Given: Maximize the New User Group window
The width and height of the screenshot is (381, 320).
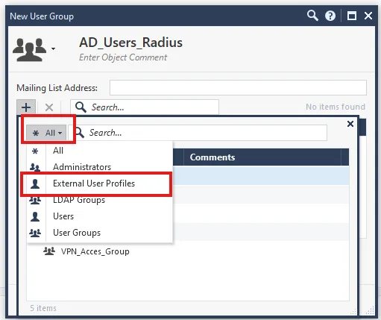Looking at the screenshot, I should tap(352, 16).
